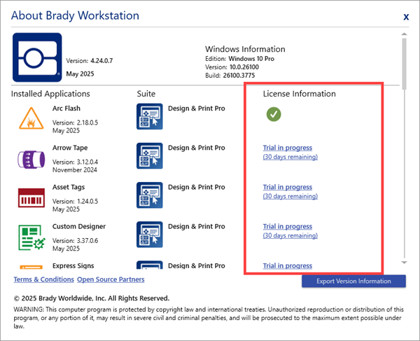The image size is (420, 341).
Task: Click the 'Express Signs' application name
Action: (x=73, y=266)
